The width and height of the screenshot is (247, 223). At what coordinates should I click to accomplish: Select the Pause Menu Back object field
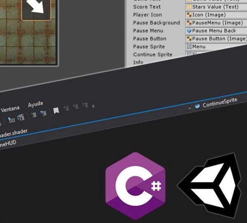click(x=216, y=31)
